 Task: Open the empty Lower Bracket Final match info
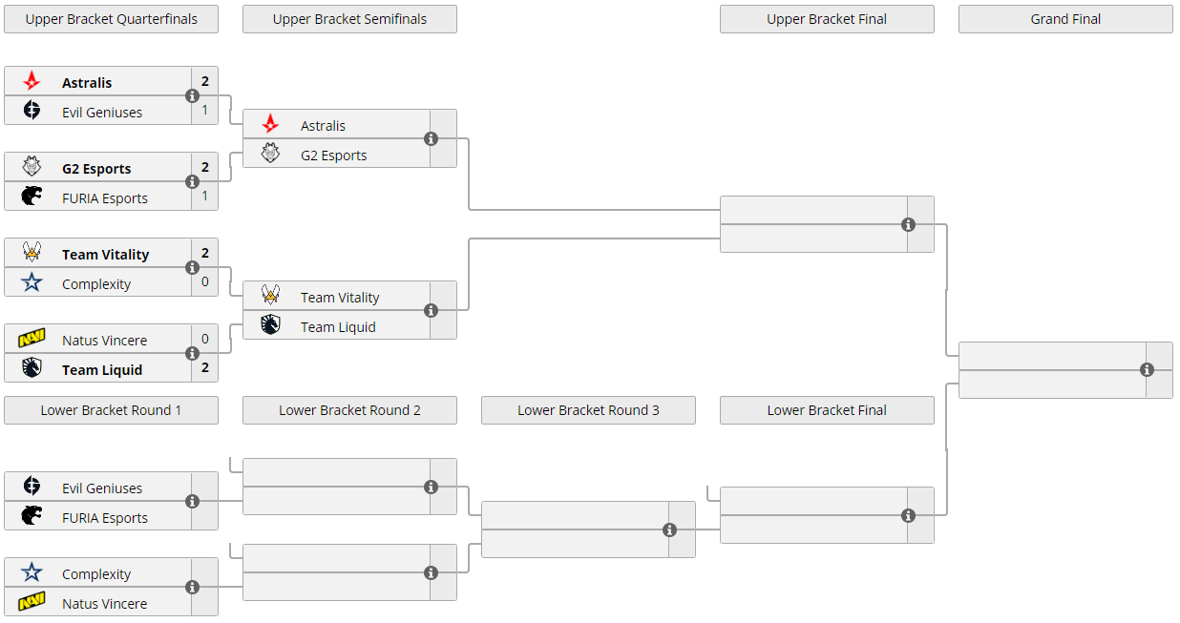908,516
